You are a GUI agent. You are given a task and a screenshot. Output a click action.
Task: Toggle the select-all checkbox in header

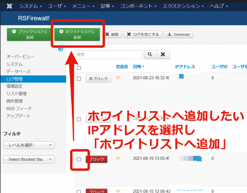(79, 68)
